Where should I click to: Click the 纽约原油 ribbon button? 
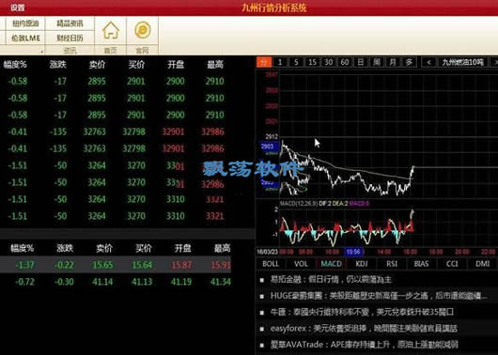[25, 23]
